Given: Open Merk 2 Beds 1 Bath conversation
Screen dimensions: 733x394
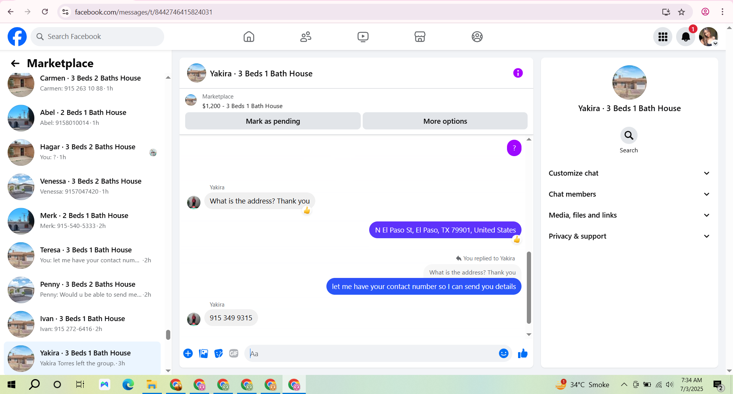Looking at the screenshot, I should point(82,221).
